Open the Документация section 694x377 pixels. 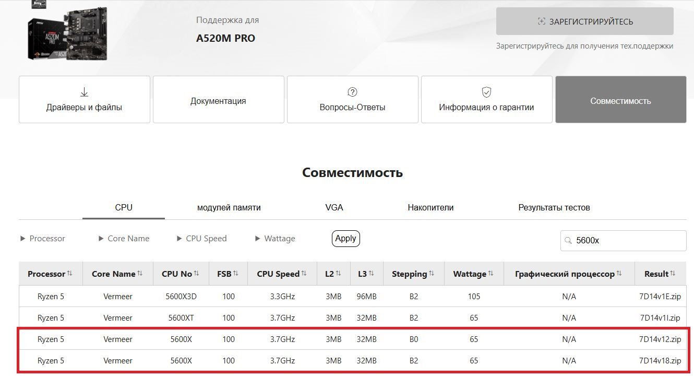[x=219, y=100]
